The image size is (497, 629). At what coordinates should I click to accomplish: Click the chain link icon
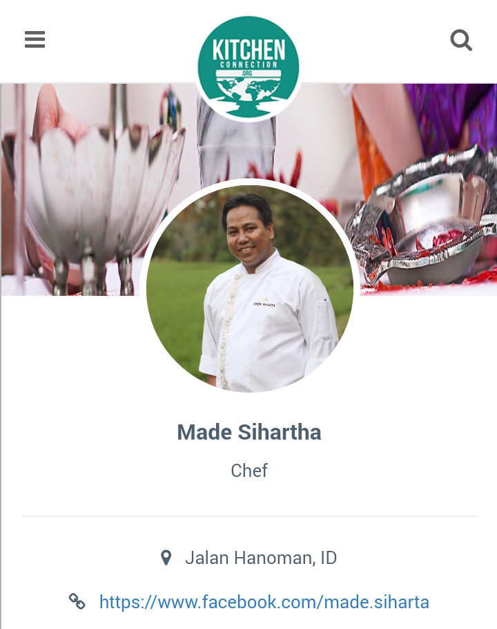coord(77,602)
